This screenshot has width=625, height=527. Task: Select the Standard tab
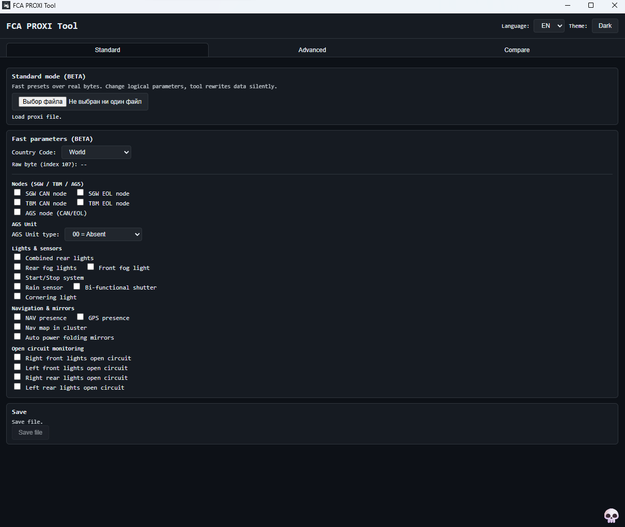pyautogui.click(x=107, y=50)
